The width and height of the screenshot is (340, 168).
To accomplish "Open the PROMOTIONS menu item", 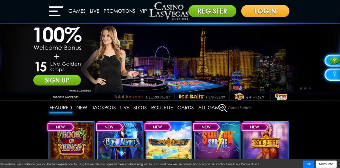I will point(119,11).
